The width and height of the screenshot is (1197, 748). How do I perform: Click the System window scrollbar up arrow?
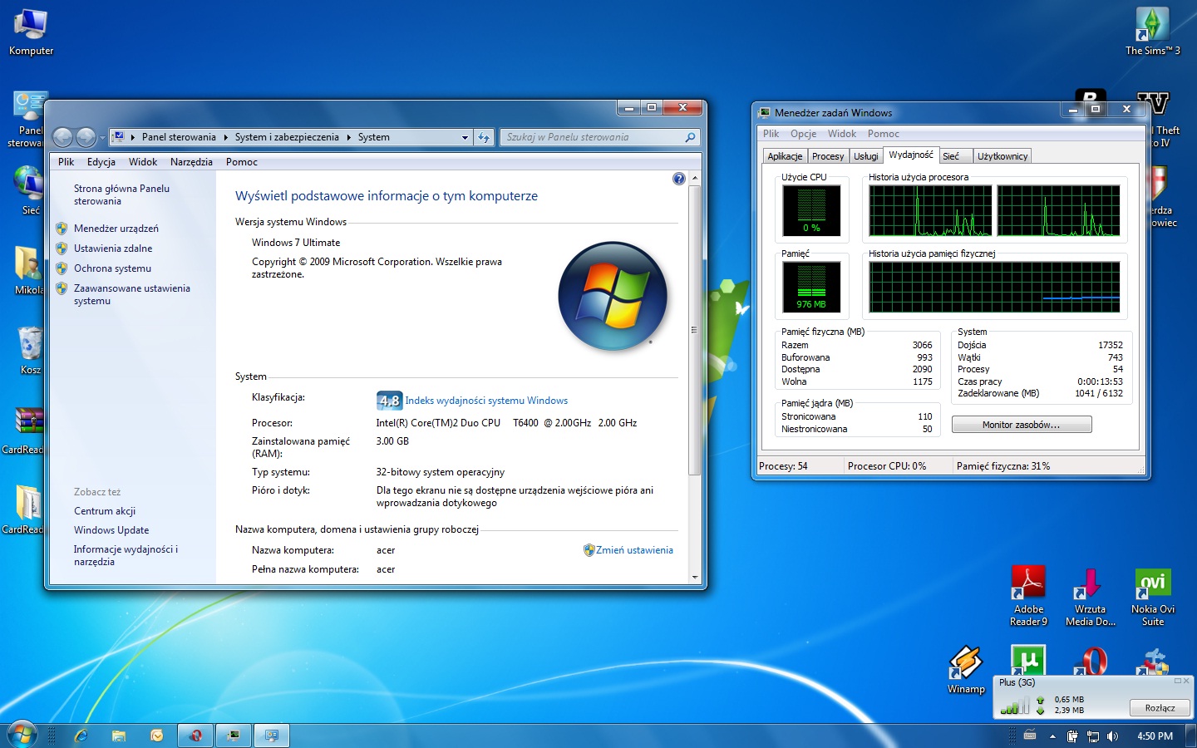(695, 179)
